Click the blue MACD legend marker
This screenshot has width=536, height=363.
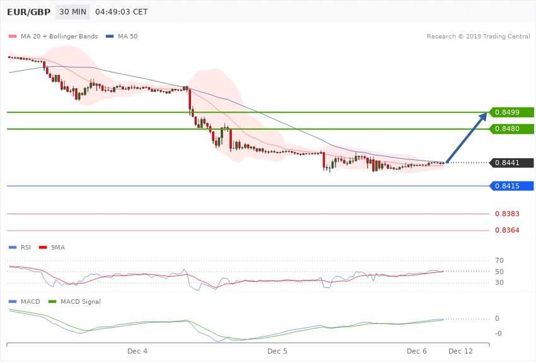[x=12, y=302]
